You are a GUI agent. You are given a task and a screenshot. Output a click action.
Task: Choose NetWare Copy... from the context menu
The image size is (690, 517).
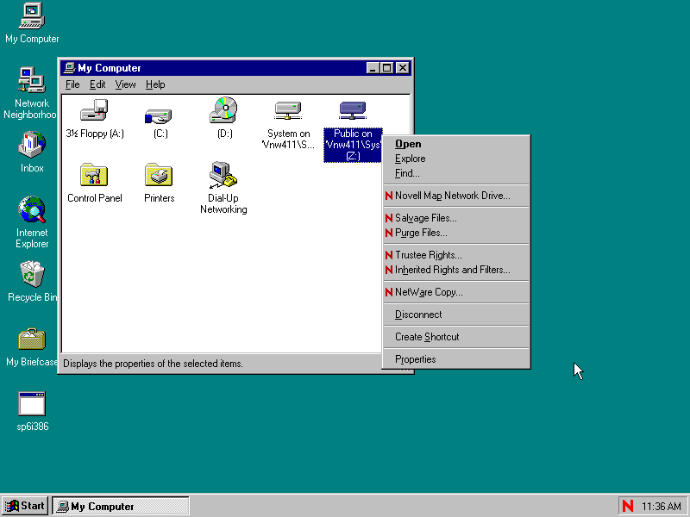tap(456, 292)
